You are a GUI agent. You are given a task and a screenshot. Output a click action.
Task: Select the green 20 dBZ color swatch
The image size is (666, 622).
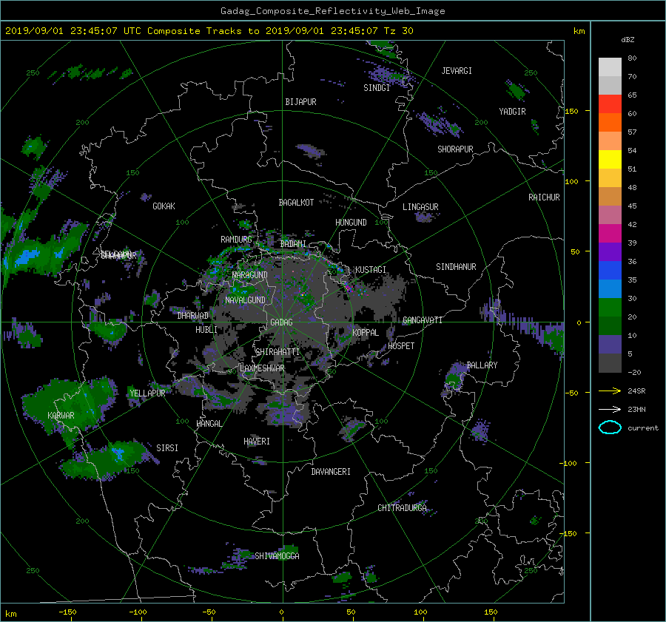610,308
